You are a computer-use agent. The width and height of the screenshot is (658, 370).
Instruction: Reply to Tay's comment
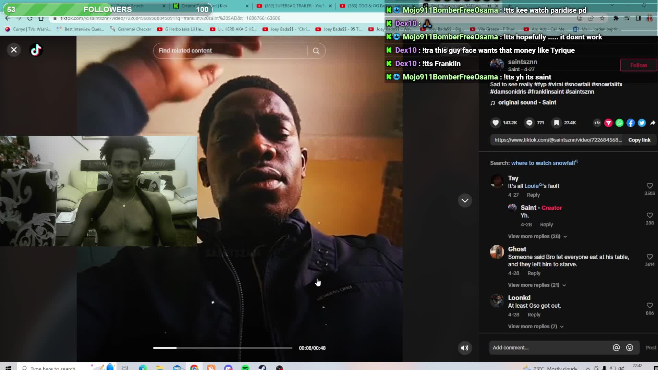pos(533,195)
